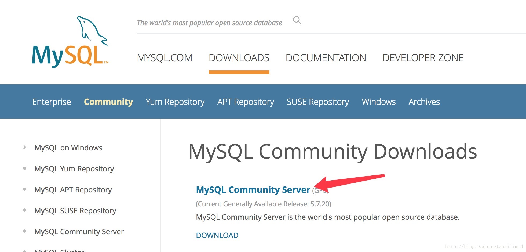Open Yum Repository in the blue nav bar

pyautogui.click(x=175, y=102)
